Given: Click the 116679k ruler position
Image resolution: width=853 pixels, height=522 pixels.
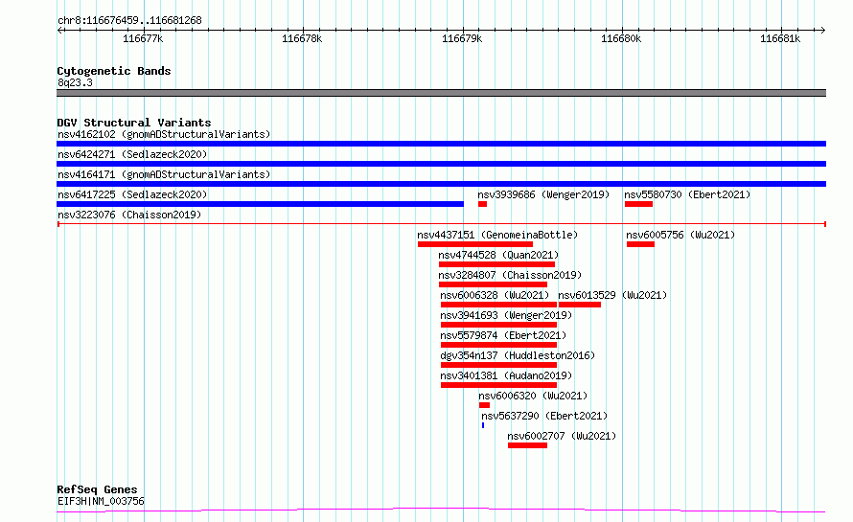Looking at the screenshot, I should [462, 38].
